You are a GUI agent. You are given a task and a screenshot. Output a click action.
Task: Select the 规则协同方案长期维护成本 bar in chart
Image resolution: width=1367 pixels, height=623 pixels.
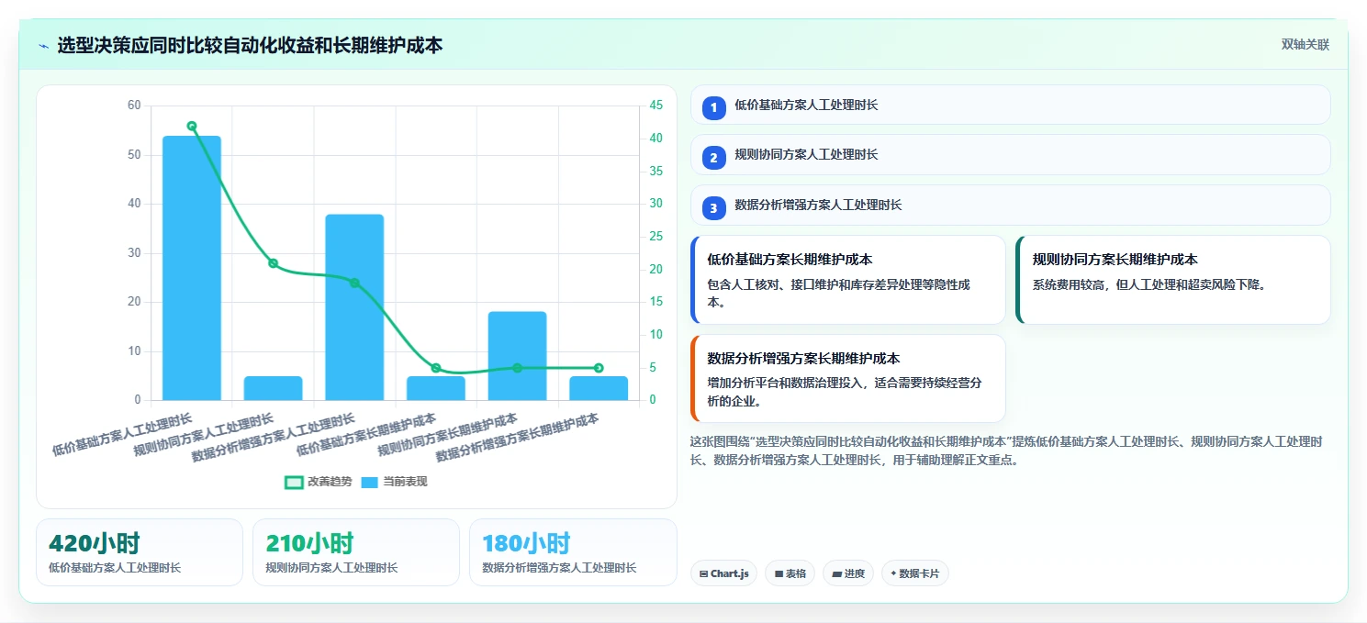pyautogui.click(x=517, y=356)
